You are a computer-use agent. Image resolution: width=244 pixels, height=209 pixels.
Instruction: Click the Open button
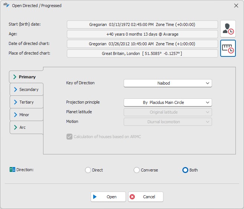[108, 197]
